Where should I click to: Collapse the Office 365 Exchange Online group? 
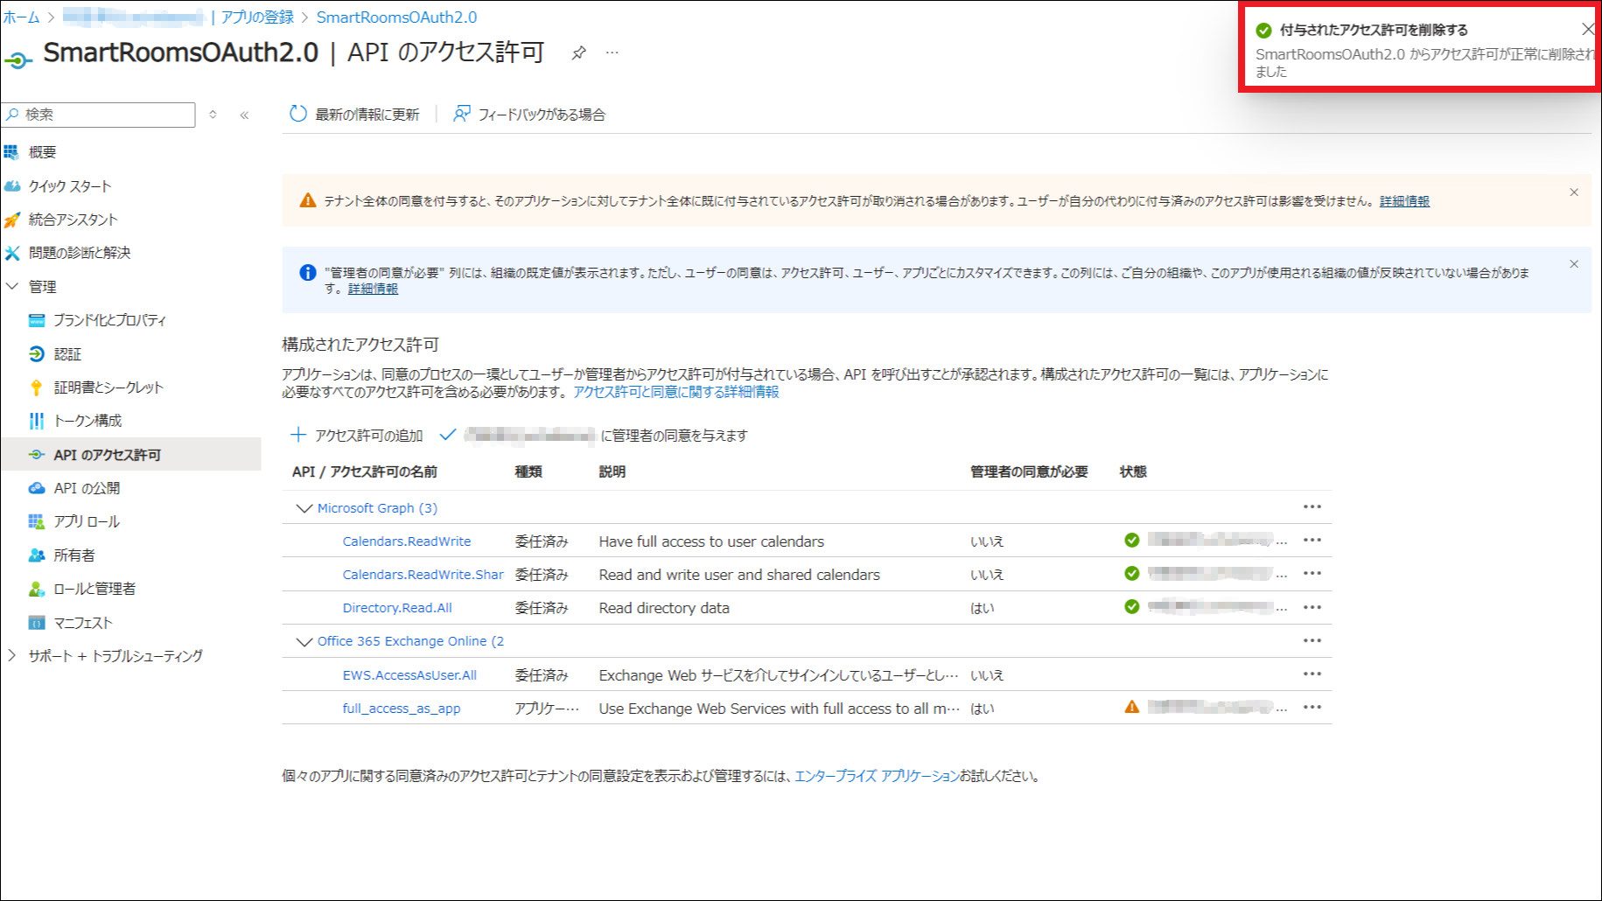[x=304, y=641]
